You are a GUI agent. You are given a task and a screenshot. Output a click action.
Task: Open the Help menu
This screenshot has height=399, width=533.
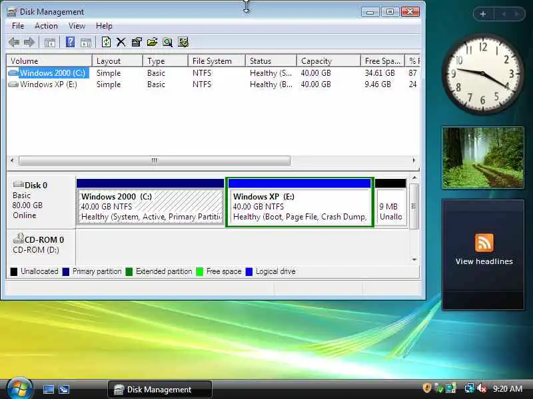tap(104, 26)
